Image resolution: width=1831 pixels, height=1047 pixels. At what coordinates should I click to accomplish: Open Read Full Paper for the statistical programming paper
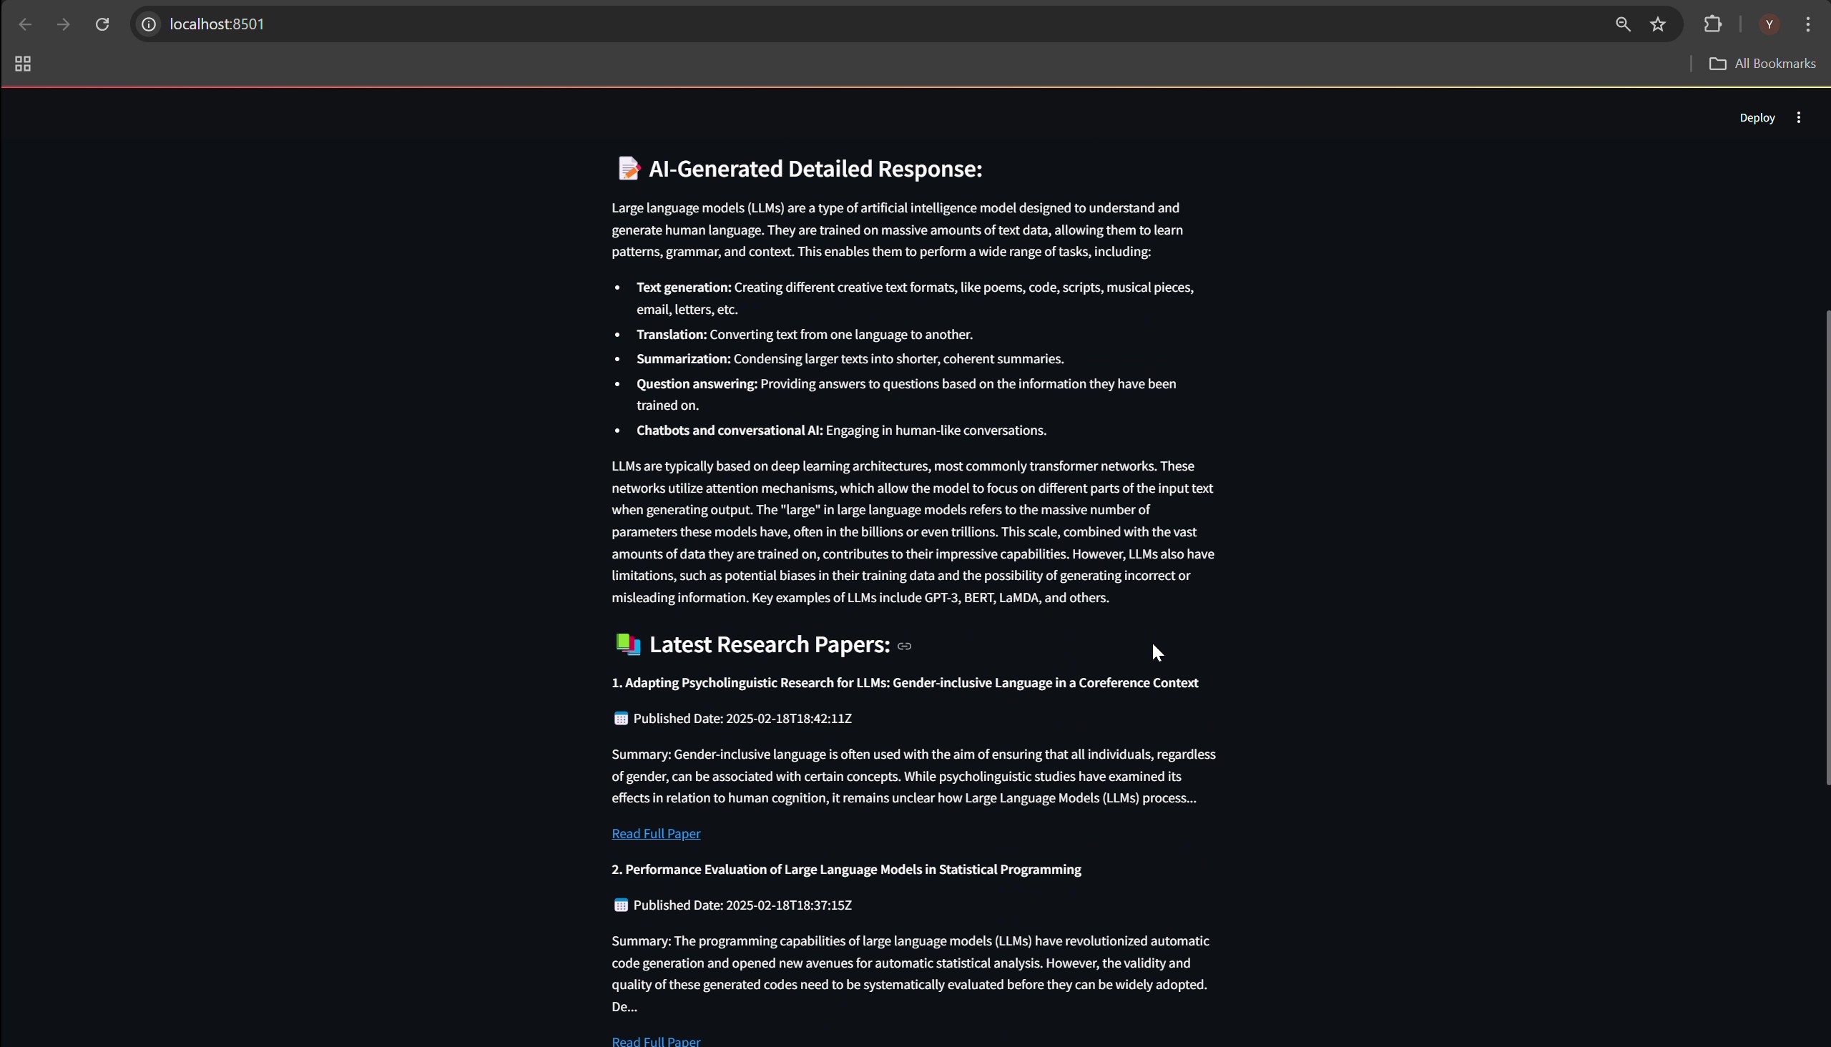coord(655,1041)
